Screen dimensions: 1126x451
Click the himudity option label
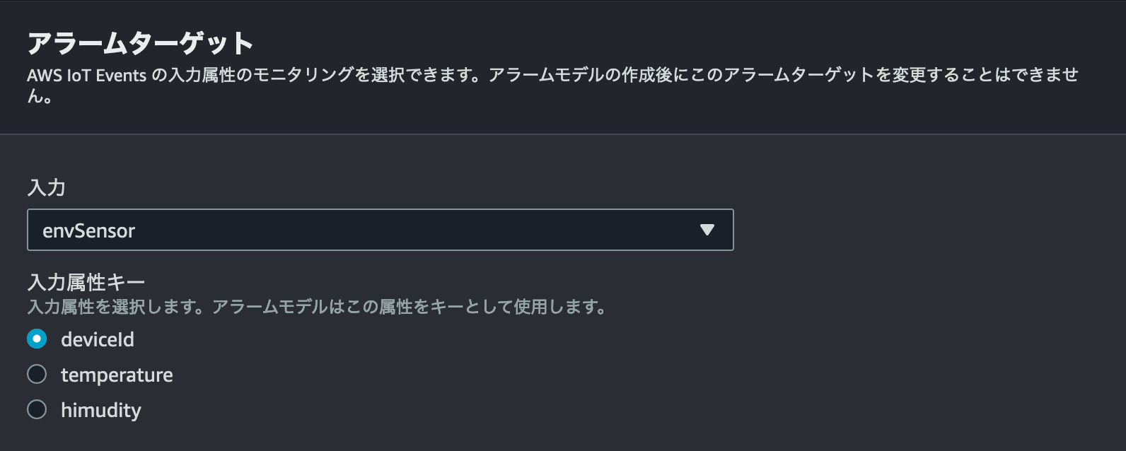tap(101, 410)
